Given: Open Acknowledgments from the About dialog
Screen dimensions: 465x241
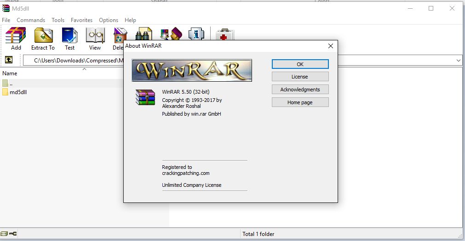Looking at the screenshot, I should [300, 90].
